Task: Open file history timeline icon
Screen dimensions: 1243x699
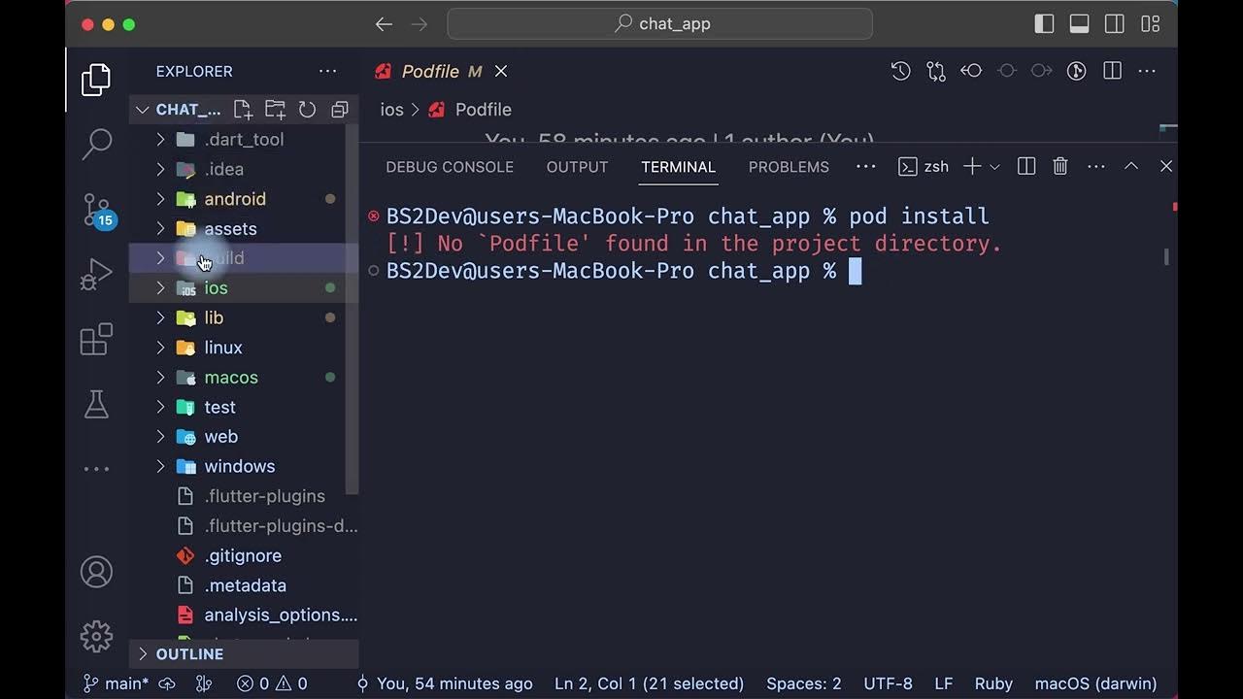Action: pyautogui.click(x=900, y=71)
